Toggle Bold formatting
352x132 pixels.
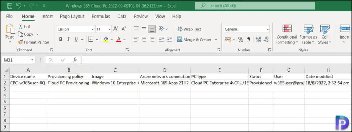point(60,39)
